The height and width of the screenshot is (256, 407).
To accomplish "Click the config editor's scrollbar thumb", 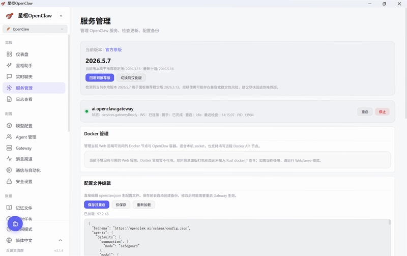I will click(389, 222).
